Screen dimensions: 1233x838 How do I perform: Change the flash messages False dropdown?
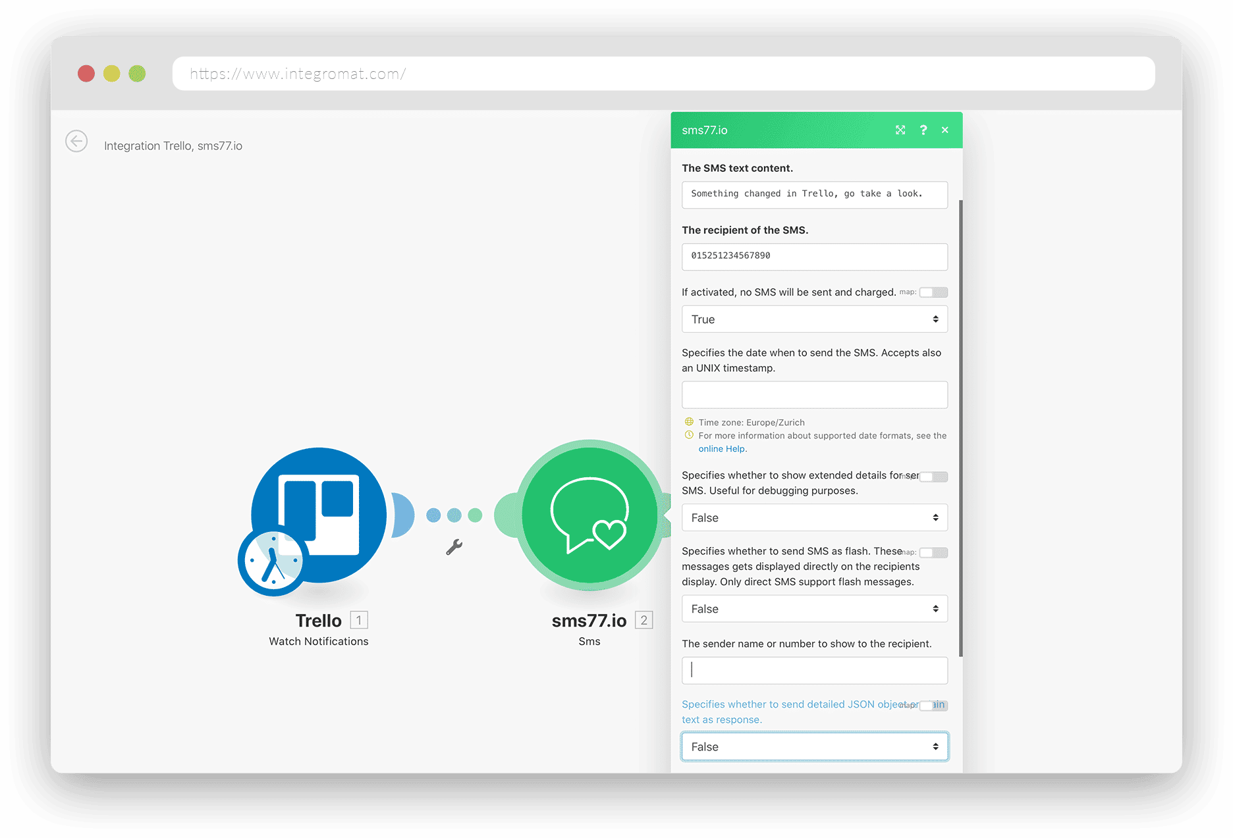tap(814, 608)
